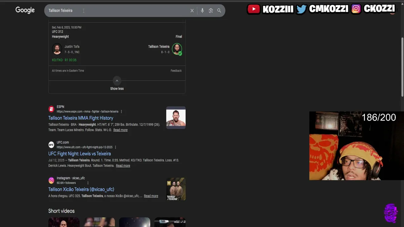Open the Instagram result's three-dot menu
The image size is (404, 227).
click(x=88, y=183)
